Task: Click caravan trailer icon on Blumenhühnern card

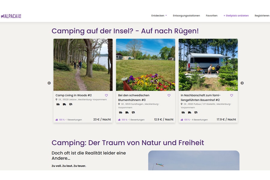Action: (133, 112)
